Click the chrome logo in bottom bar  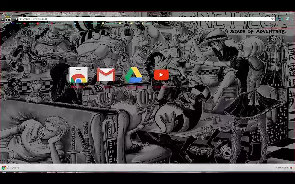pyautogui.click(x=10, y=167)
